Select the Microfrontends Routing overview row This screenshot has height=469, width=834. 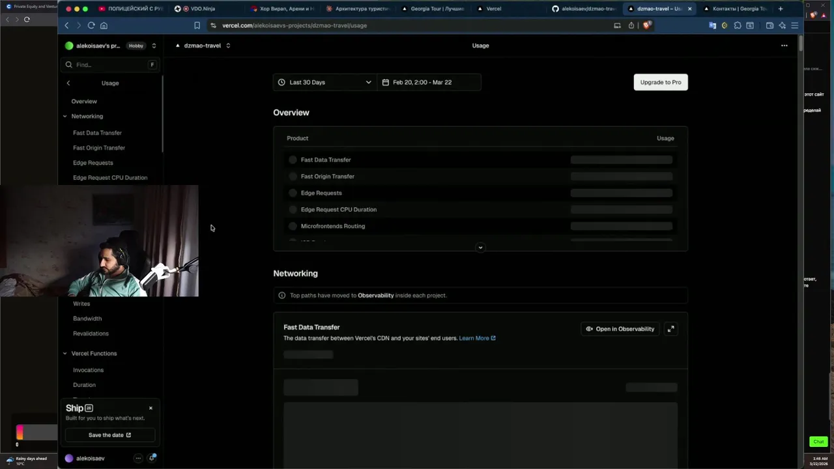click(x=480, y=226)
